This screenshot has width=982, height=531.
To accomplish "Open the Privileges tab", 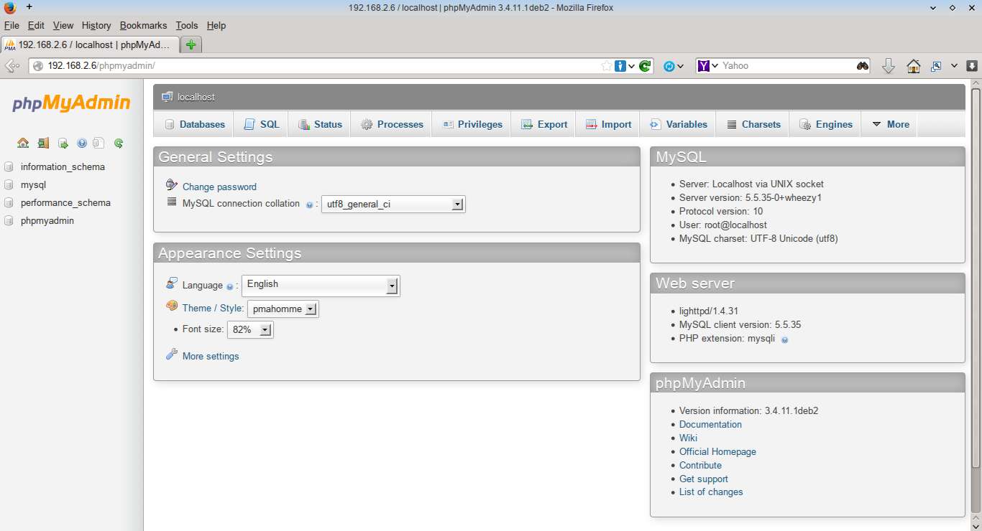I will [x=472, y=124].
